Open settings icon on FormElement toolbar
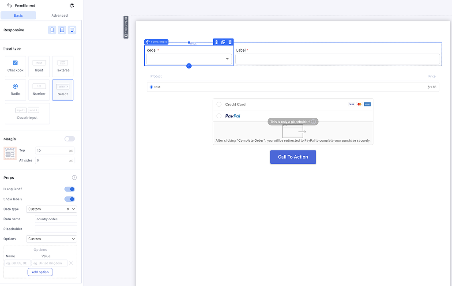This screenshot has width=452, height=286. [x=216, y=42]
